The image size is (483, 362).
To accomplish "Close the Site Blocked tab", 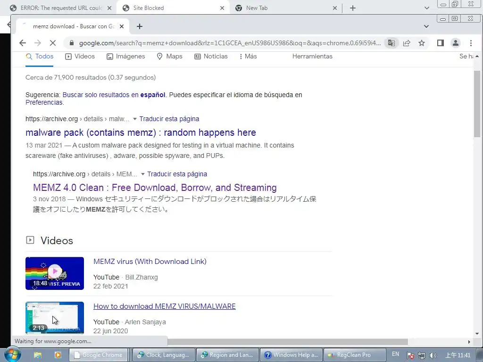I will click(222, 8).
